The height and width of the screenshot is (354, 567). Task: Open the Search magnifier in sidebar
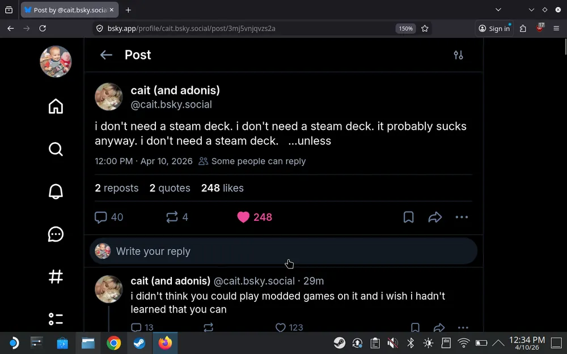[56, 149]
